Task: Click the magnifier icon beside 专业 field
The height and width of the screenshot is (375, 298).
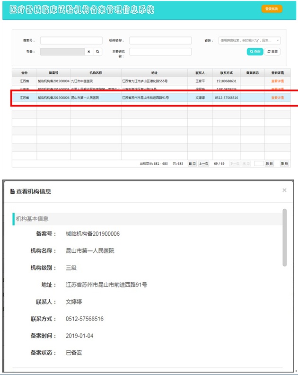Action: tap(97, 52)
